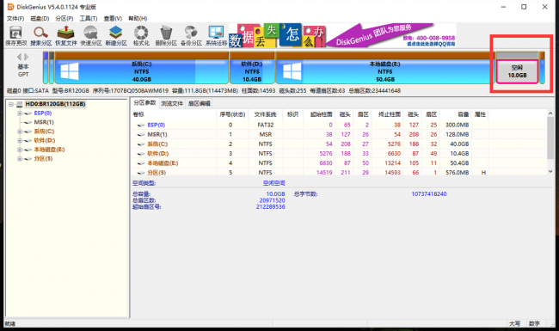The height and width of the screenshot is (331, 559).
Task: Open the 磁盘(D) menu
Action: pos(40,18)
